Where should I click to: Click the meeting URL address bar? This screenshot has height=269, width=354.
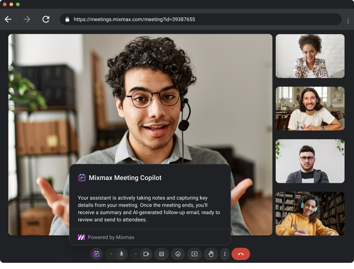pos(200,19)
